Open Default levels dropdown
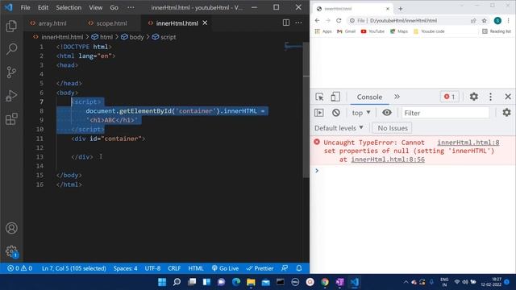The width and height of the screenshot is (516, 290). pos(339,128)
